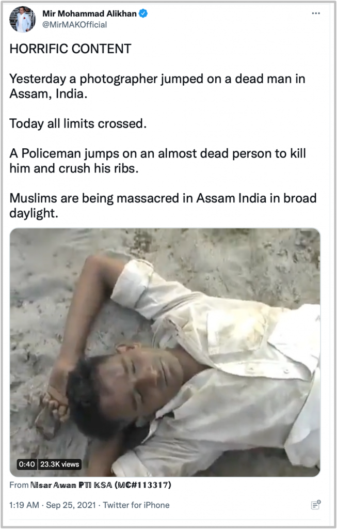Image resolution: width=337 pixels, height=529 pixels.
Task: Click the 23.3K views counter
Action: (x=59, y=464)
